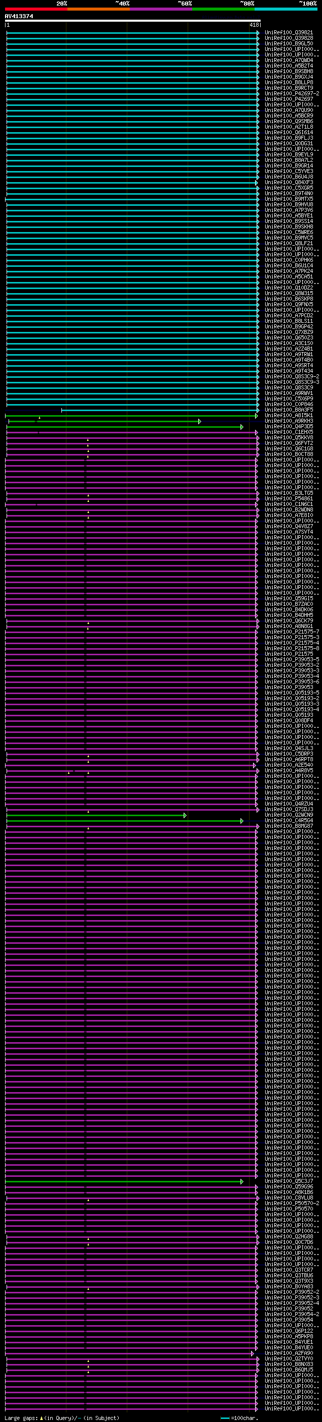Select hit label UniRef100_P54861

point(289,498)
